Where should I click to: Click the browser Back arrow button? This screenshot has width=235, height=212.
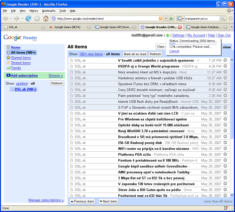5,19
